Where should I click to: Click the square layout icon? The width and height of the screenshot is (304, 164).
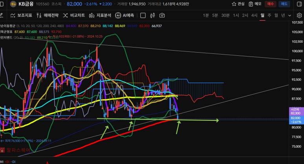143,15
